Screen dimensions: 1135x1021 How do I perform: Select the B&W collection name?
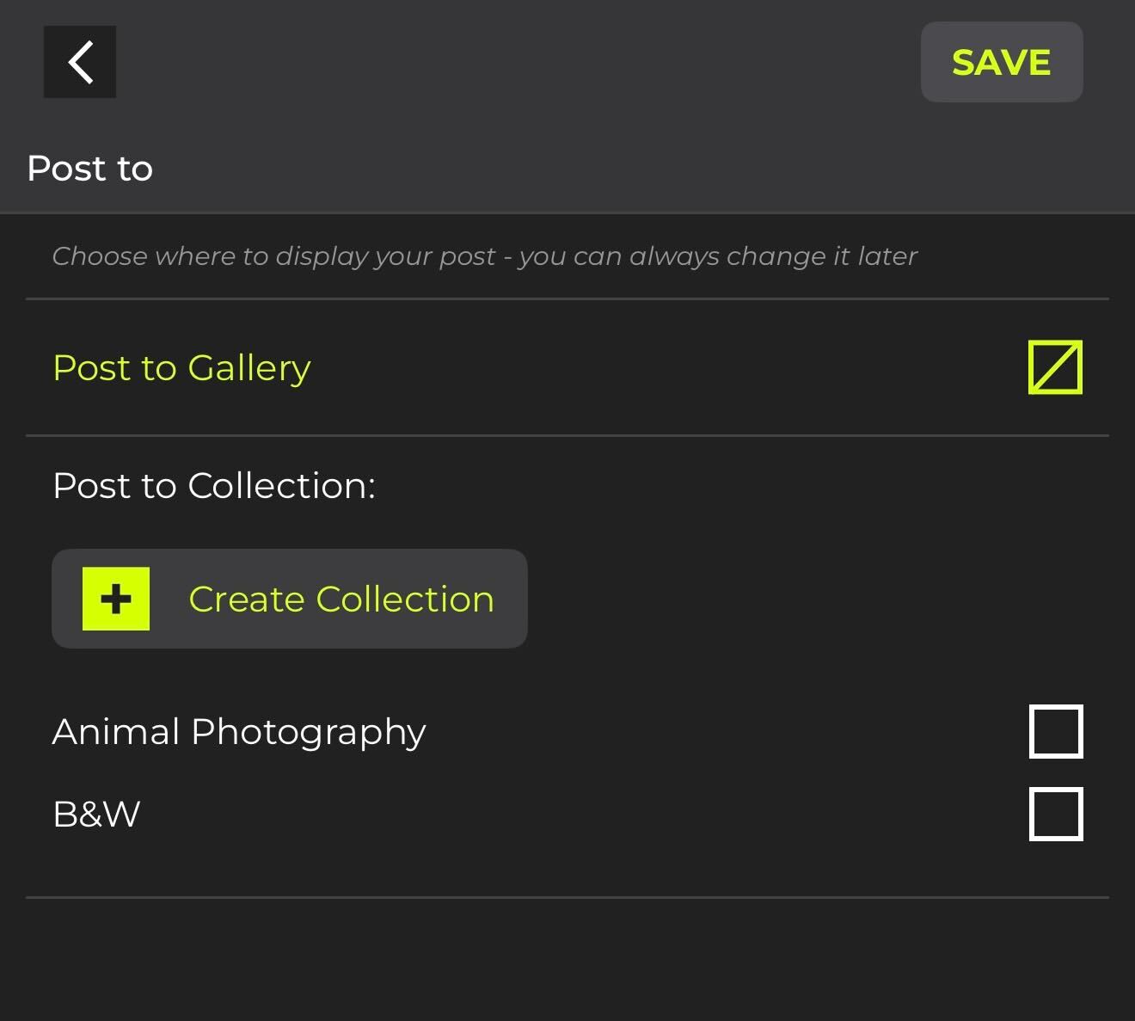pos(96,814)
